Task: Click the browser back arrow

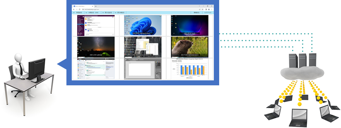Action: pos(74,9)
